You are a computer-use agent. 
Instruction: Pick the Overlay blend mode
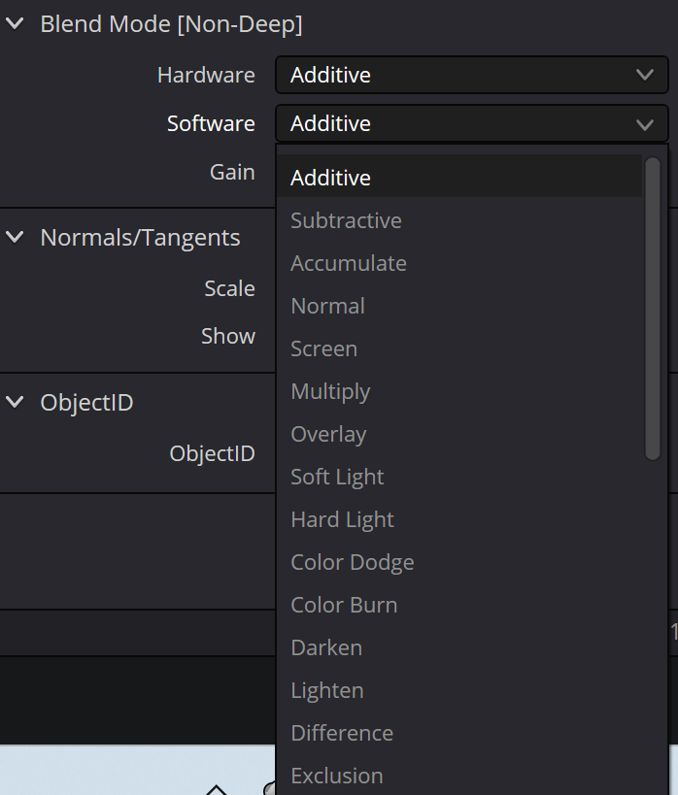pyautogui.click(x=459, y=434)
